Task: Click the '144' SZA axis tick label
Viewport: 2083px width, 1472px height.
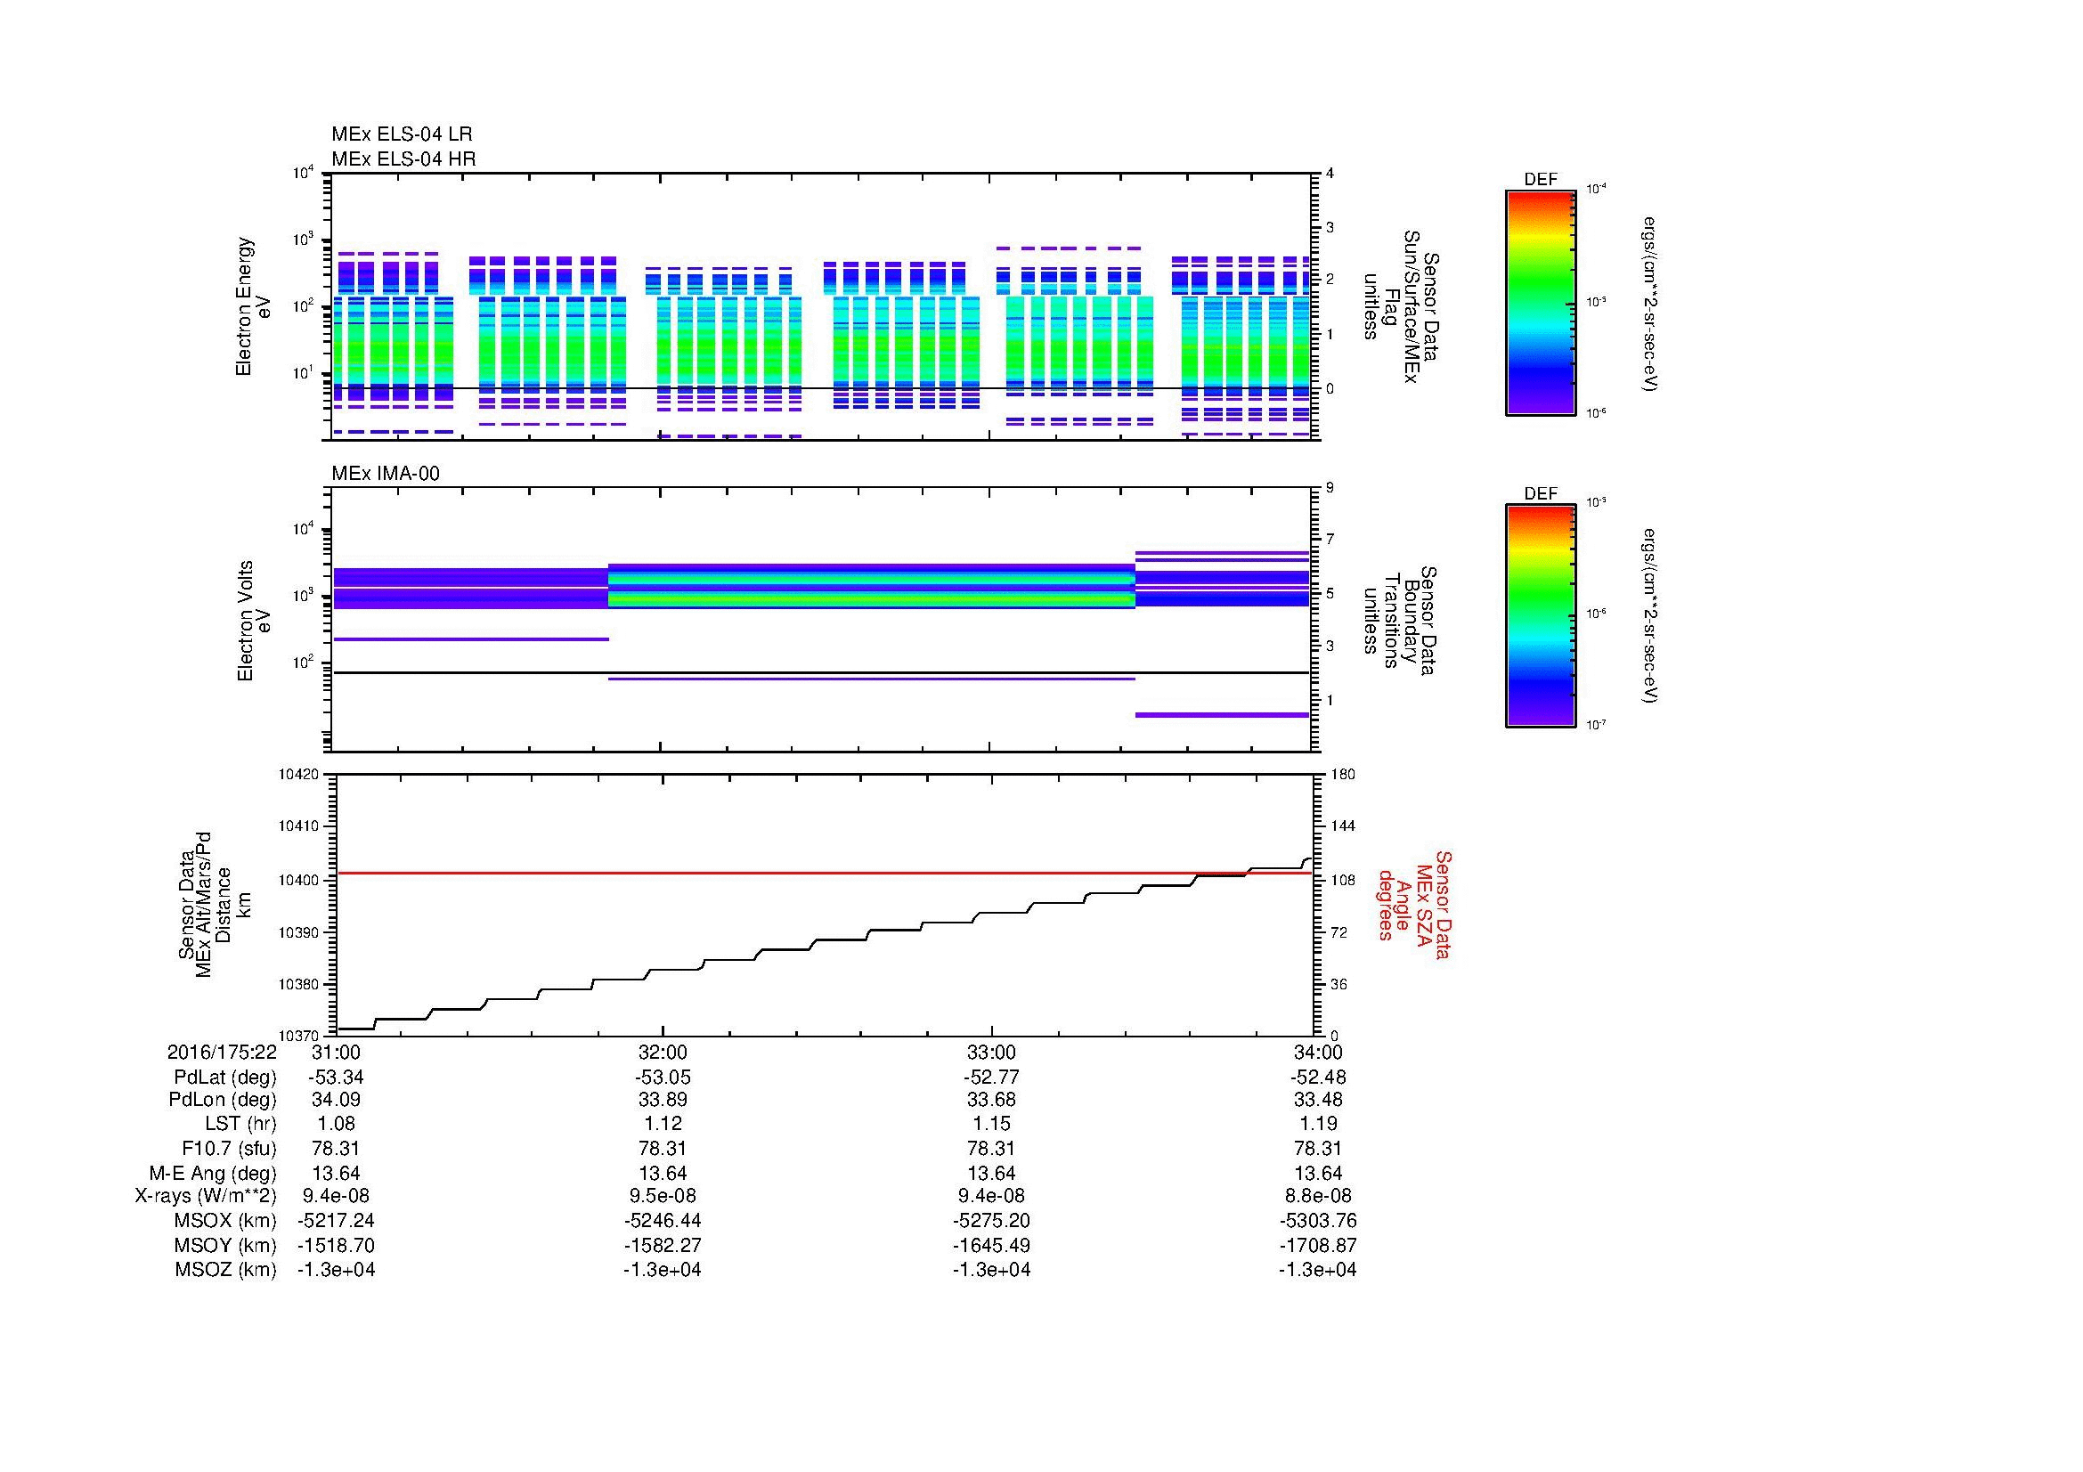Action: click(x=1342, y=826)
